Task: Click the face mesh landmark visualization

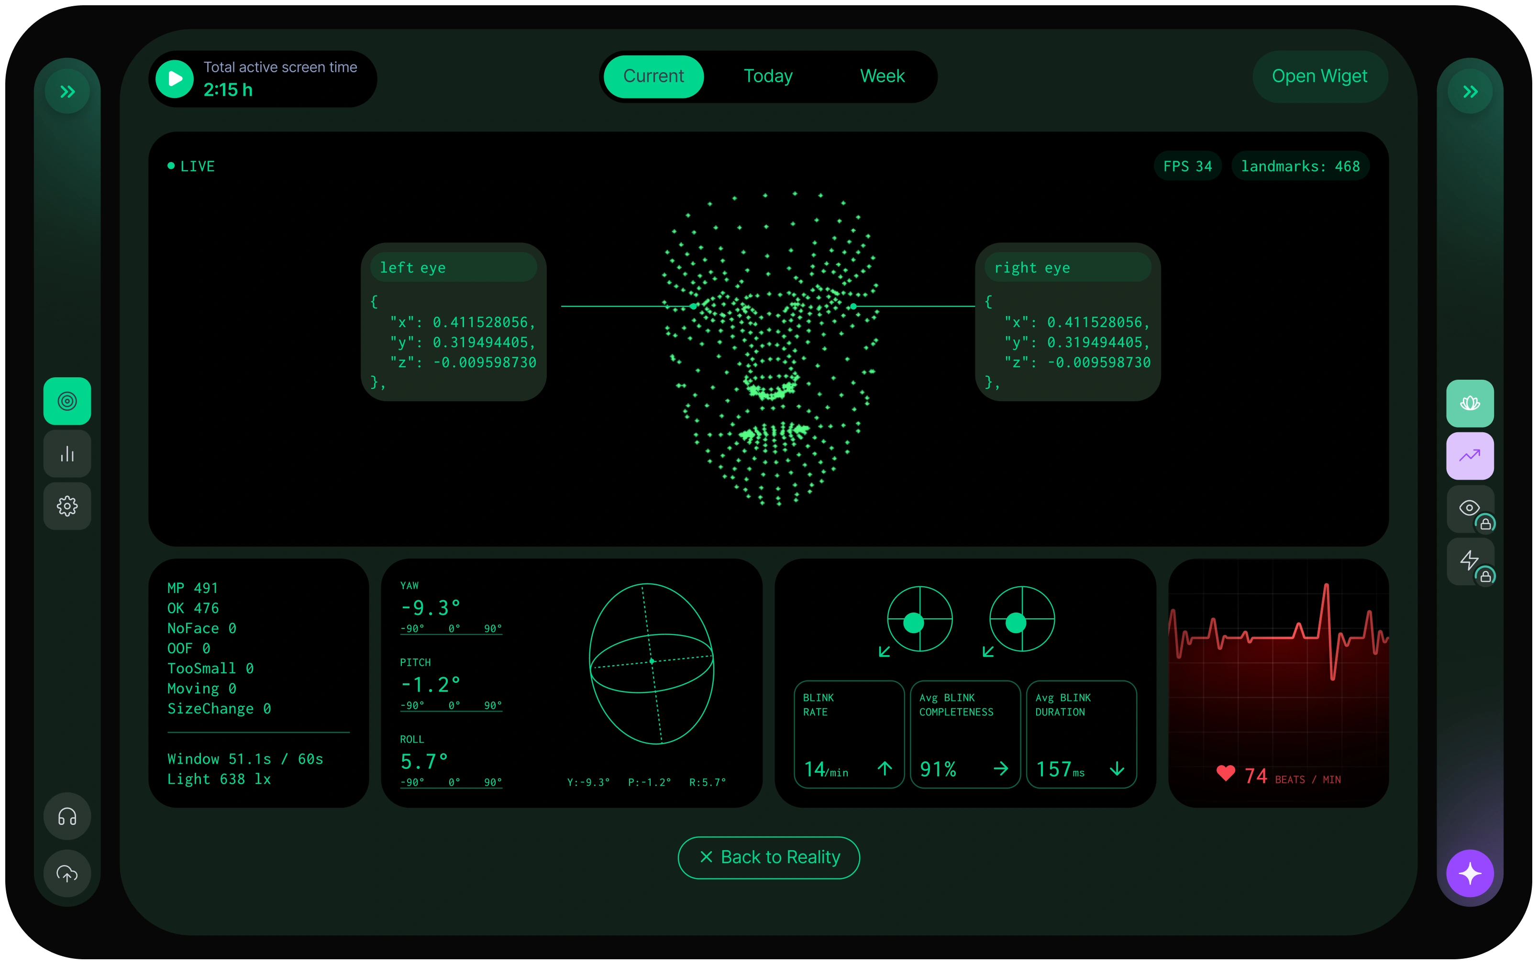Action: 771,348
